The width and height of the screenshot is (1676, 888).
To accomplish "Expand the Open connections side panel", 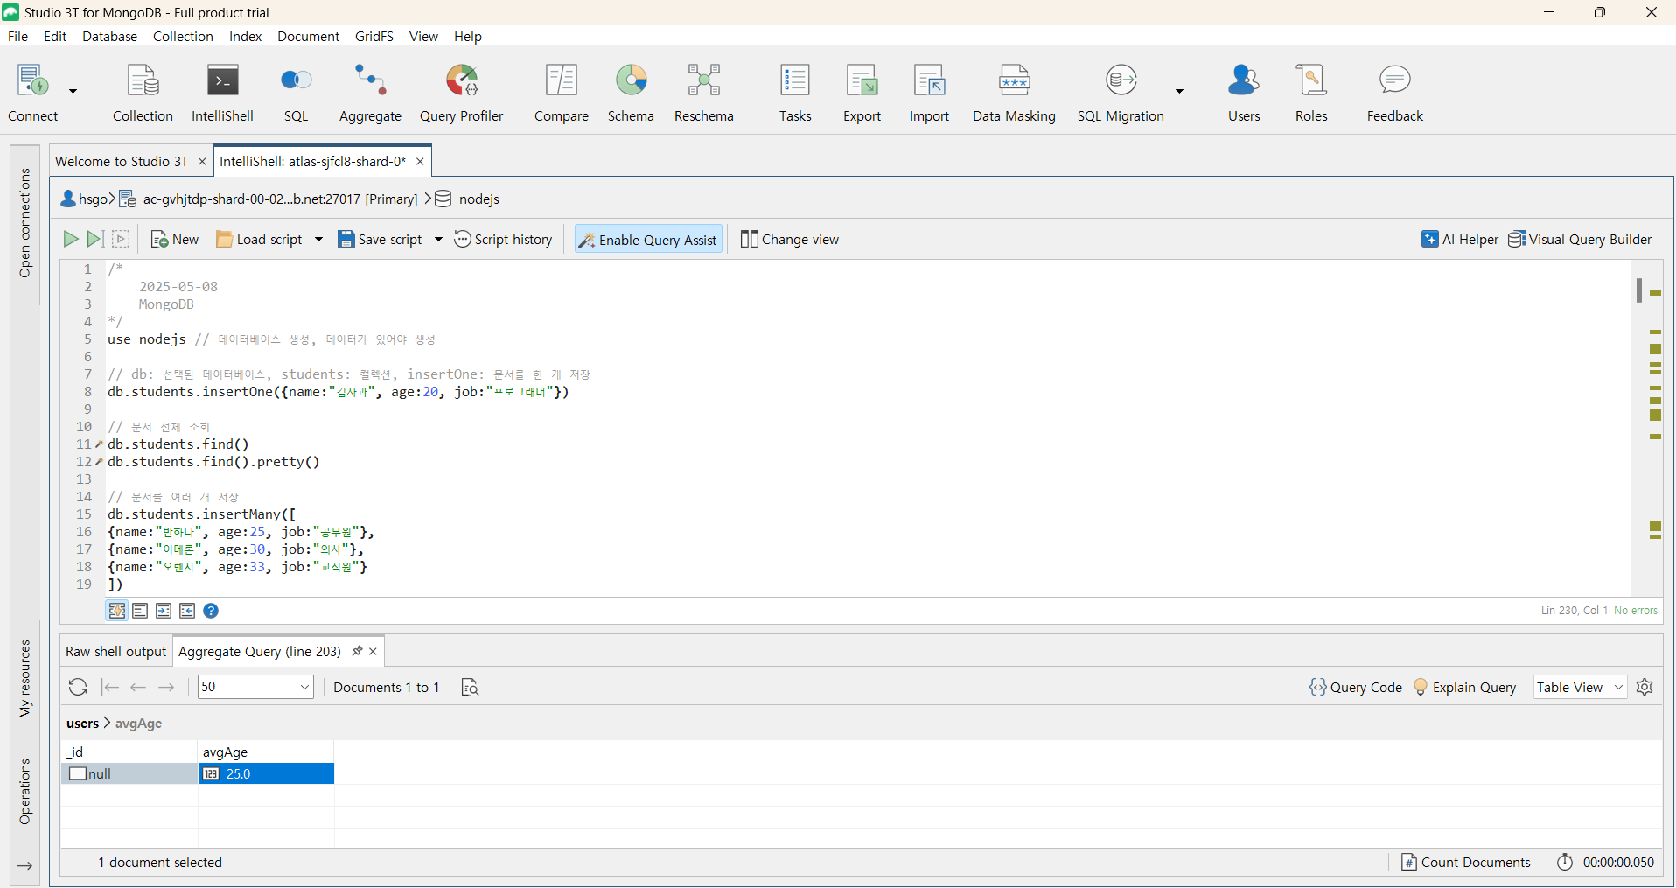I will 24,223.
